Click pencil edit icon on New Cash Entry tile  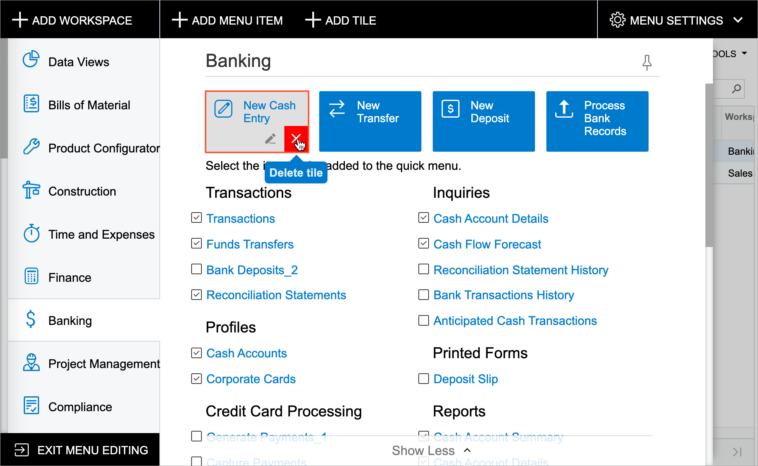coord(270,139)
